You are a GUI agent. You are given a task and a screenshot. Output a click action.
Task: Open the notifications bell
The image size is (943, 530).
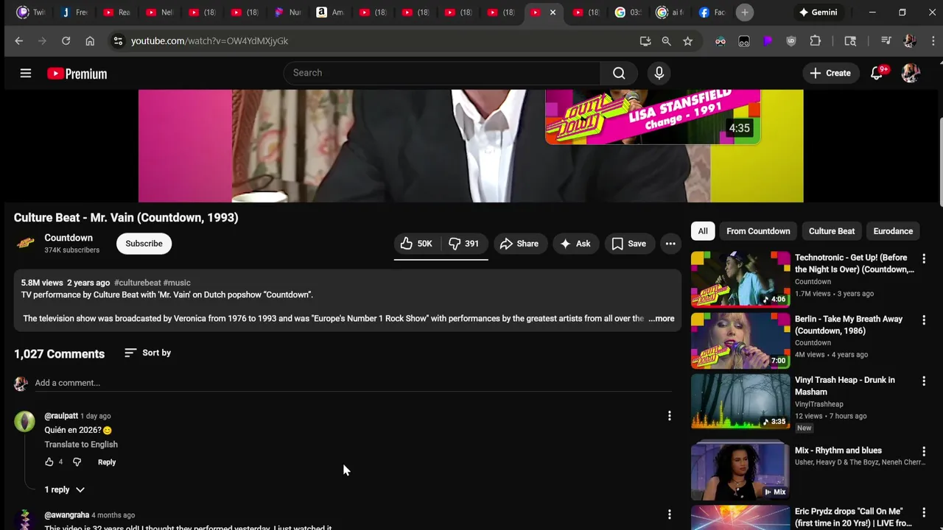pos(877,73)
